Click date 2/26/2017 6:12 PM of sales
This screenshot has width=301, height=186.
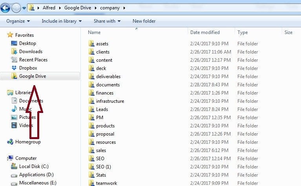(209, 150)
